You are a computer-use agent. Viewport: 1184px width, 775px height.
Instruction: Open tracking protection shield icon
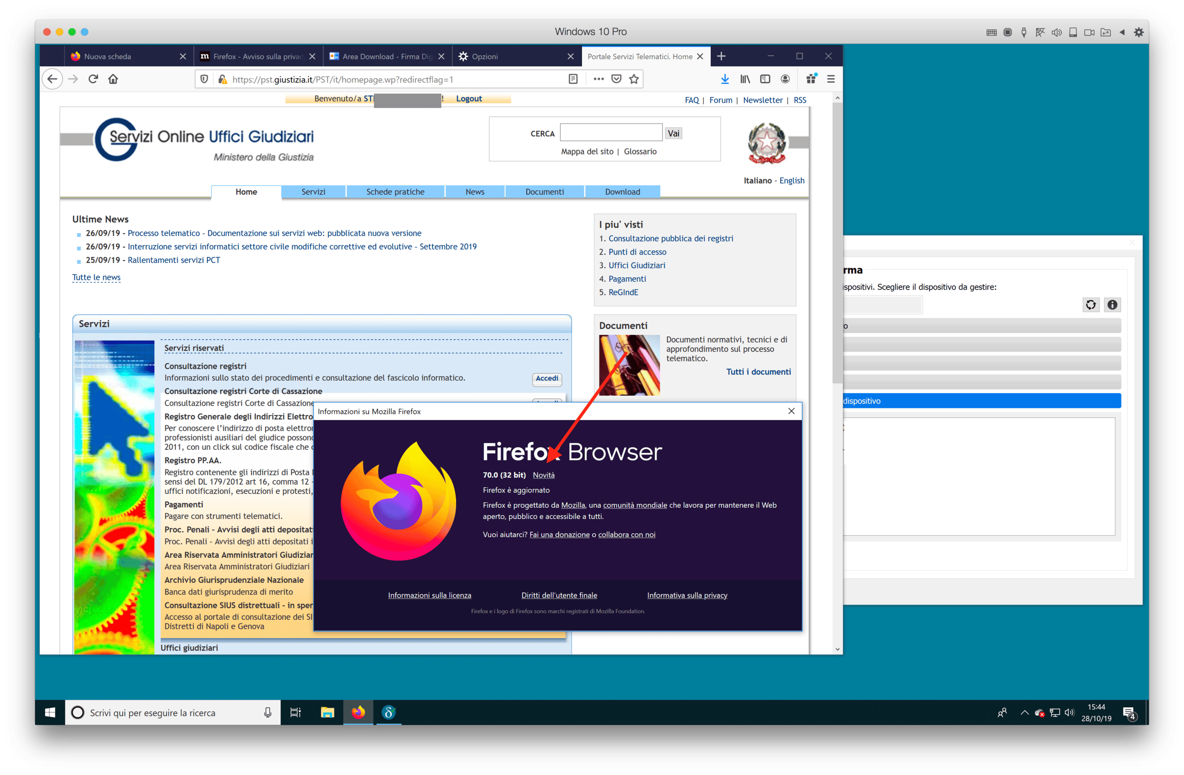204,79
